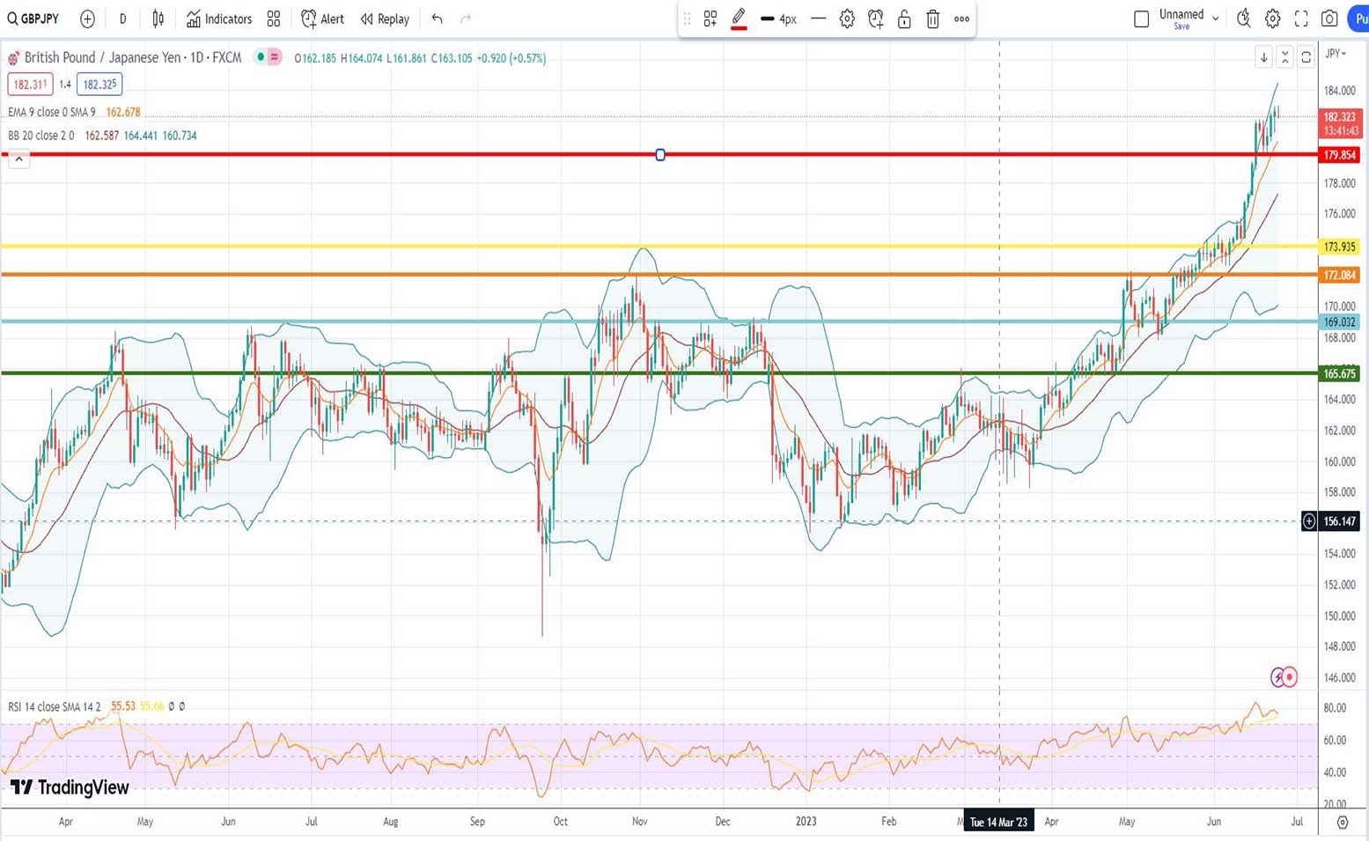The width and height of the screenshot is (1369, 841).
Task: Lock the selected horizontal line
Action: [x=904, y=18]
